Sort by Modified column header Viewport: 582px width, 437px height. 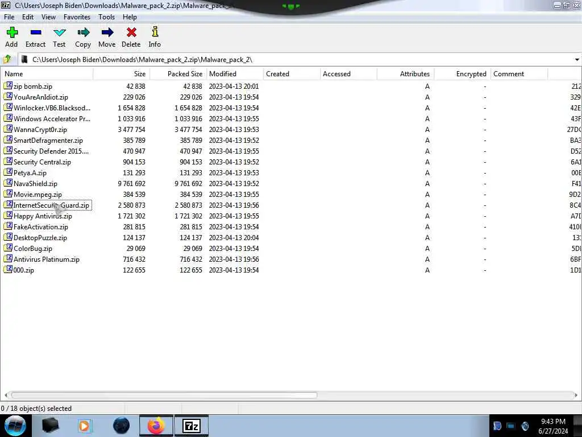pyautogui.click(x=235, y=73)
